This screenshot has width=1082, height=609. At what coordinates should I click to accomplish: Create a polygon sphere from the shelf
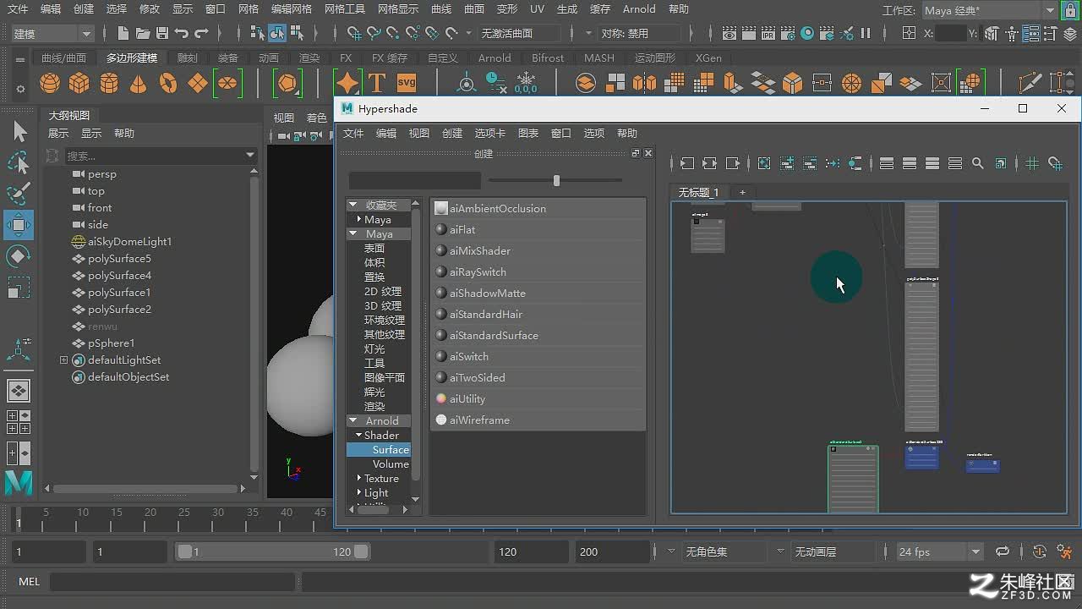click(x=50, y=83)
